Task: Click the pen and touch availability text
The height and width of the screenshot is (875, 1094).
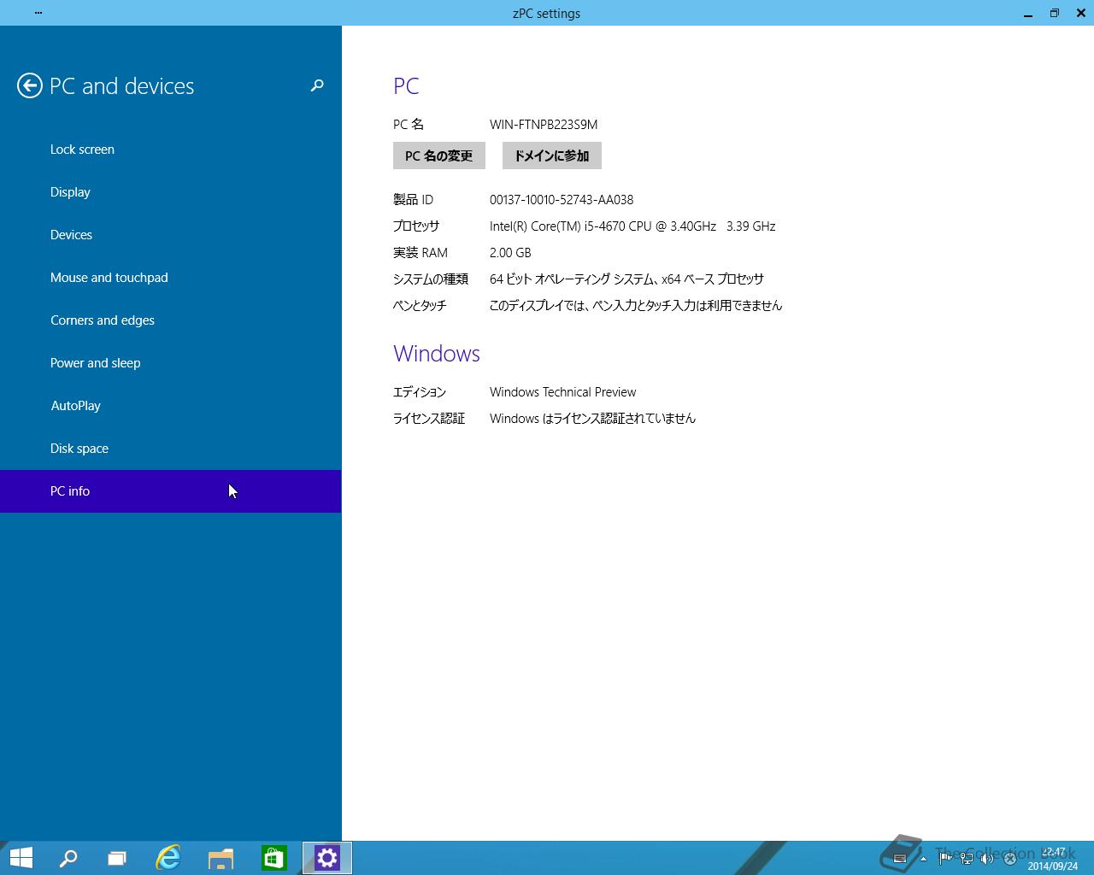Action: click(x=636, y=306)
